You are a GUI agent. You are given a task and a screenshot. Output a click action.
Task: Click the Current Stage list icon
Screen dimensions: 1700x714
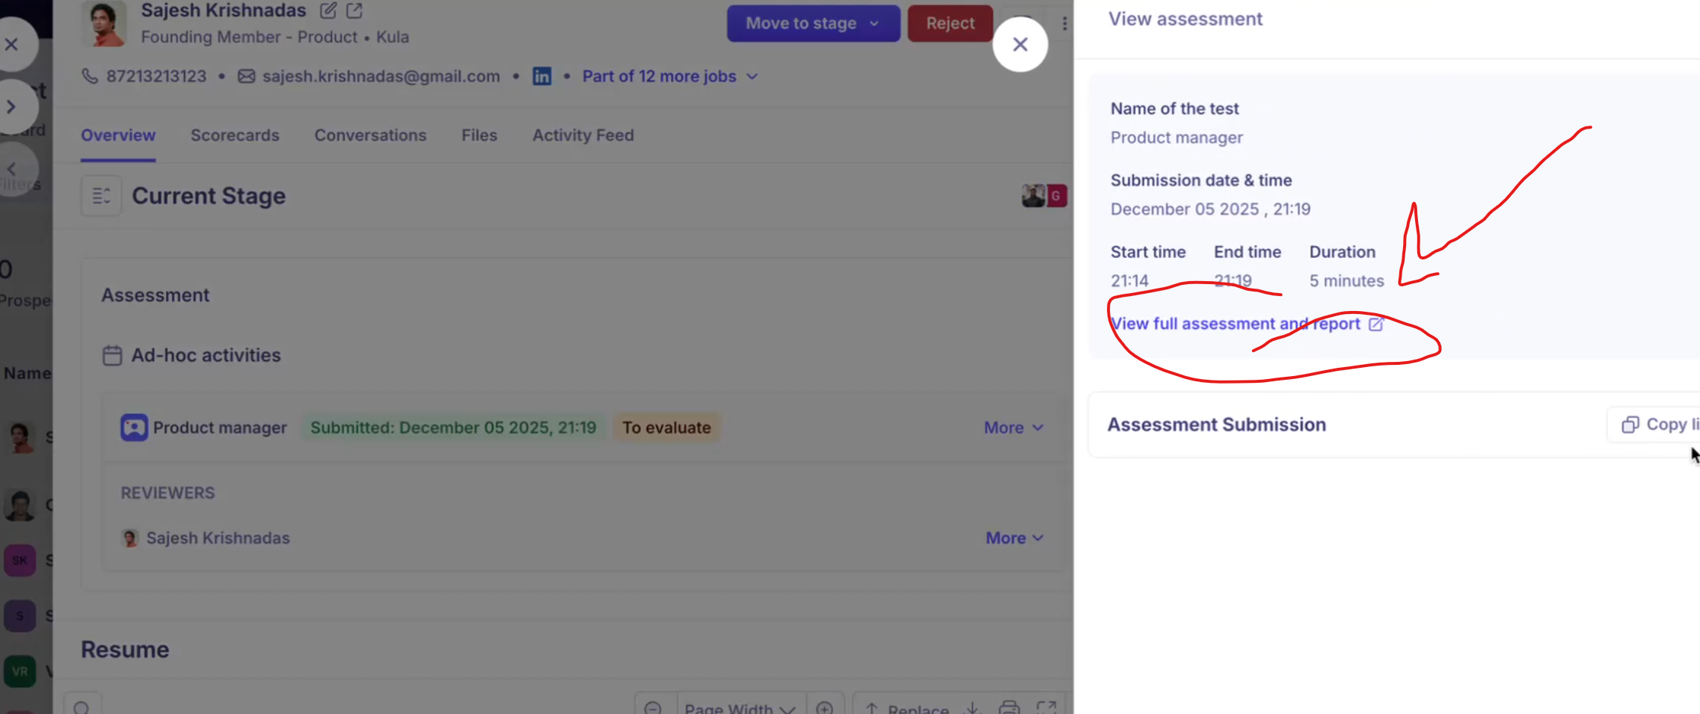point(101,196)
